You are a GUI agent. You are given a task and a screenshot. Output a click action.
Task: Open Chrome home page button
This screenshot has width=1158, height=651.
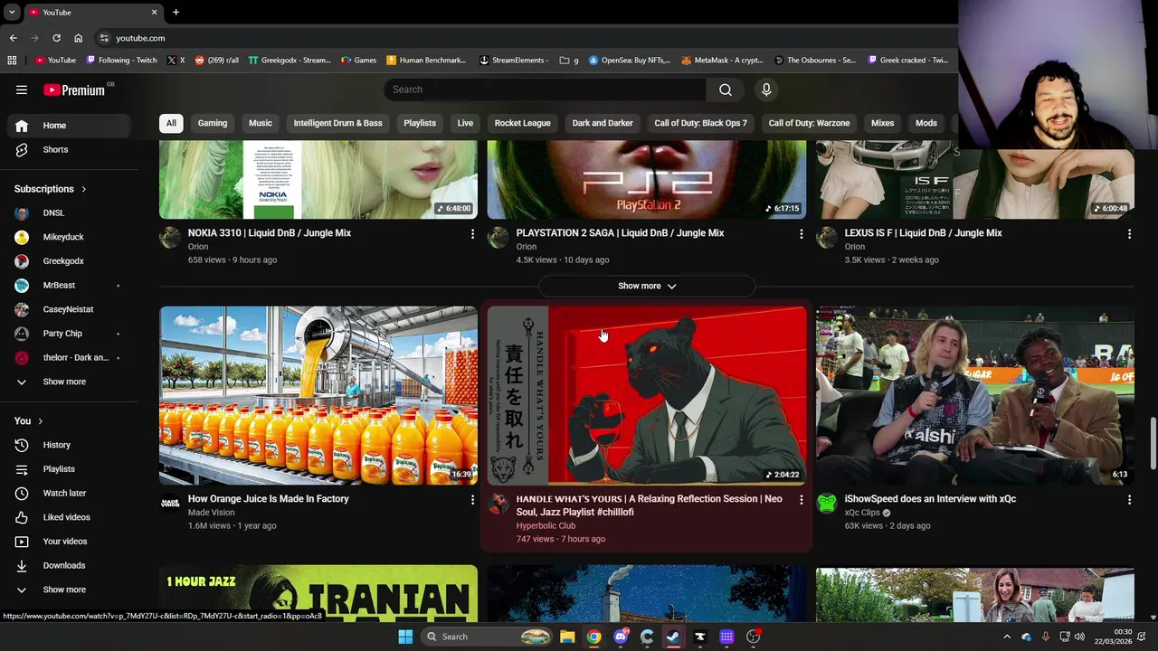click(78, 38)
